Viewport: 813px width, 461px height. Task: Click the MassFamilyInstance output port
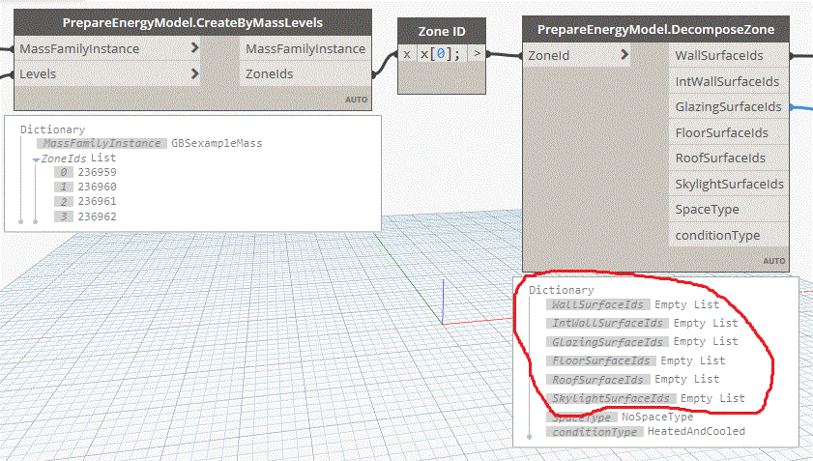point(305,48)
